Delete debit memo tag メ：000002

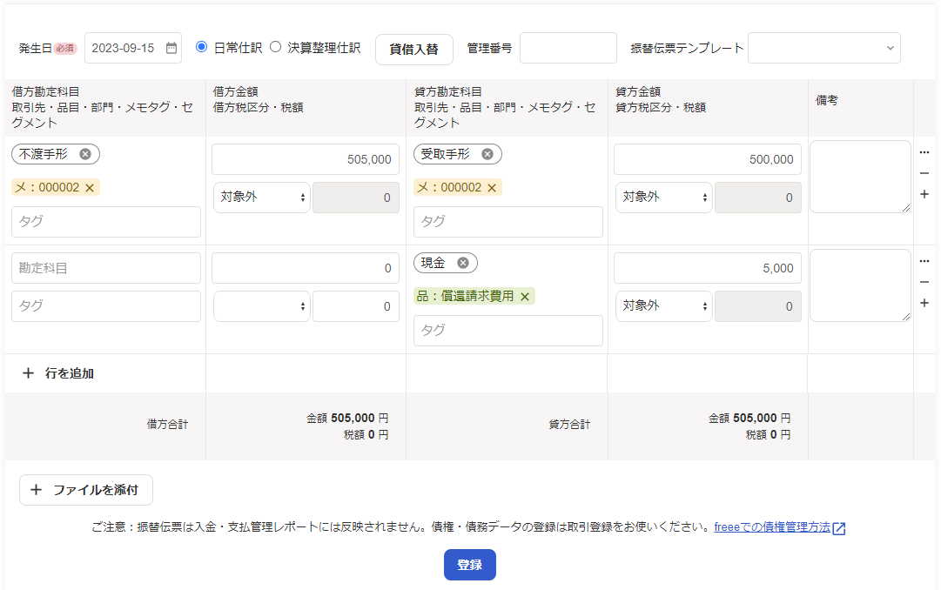point(90,188)
